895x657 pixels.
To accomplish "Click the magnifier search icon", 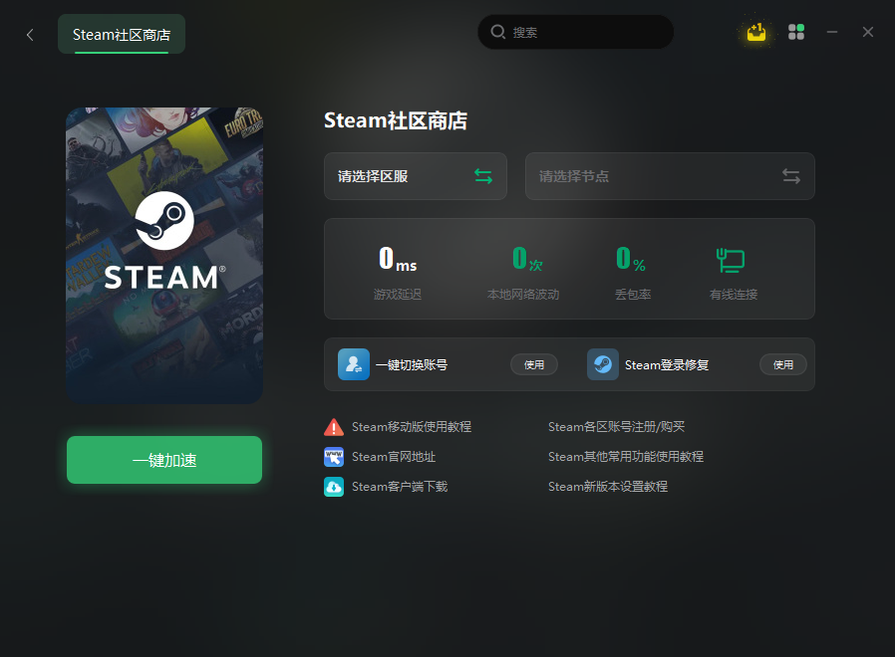I will pos(497,32).
